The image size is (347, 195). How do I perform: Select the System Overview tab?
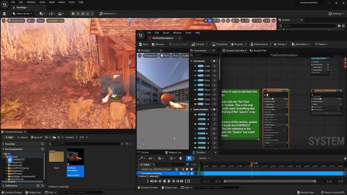(x=235, y=50)
